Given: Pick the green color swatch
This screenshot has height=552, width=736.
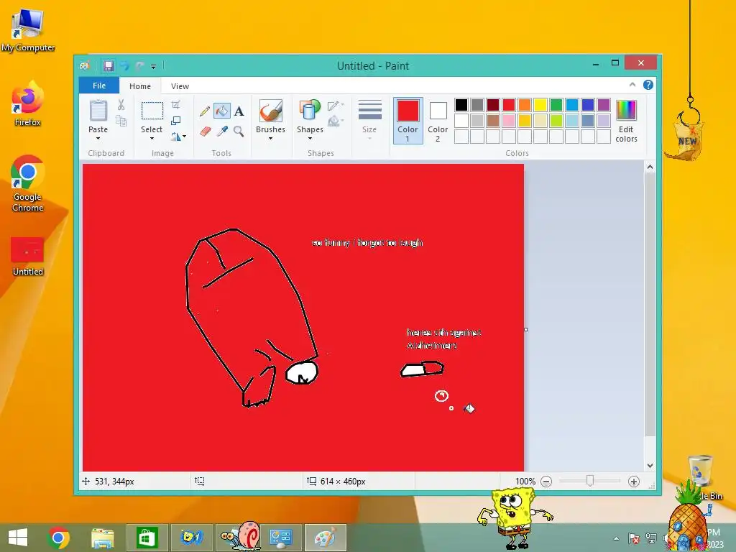Looking at the screenshot, I should point(556,105).
